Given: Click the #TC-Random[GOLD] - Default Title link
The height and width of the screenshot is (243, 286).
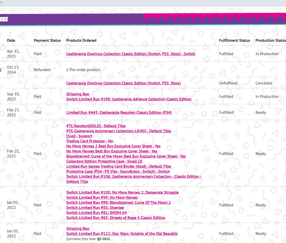Looking at the screenshot, I should [96, 126].
